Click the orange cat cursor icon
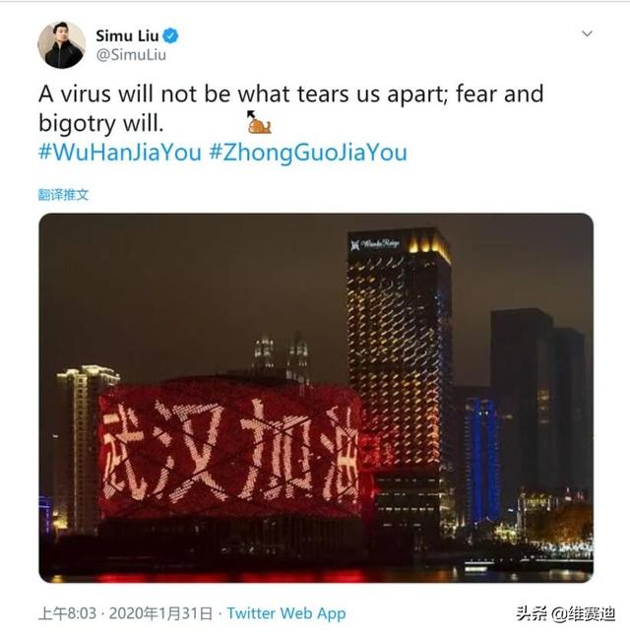The width and height of the screenshot is (630, 636). click(x=259, y=123)
